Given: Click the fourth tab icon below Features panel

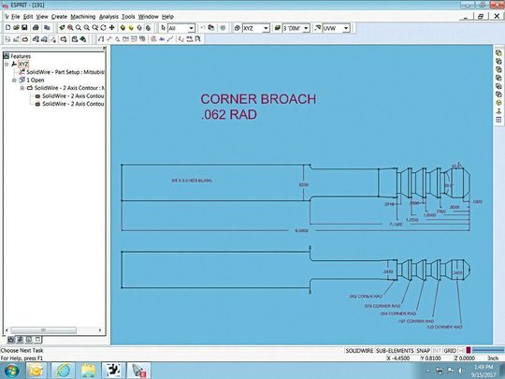Looking at the screenshot, I should click(37, 339).
